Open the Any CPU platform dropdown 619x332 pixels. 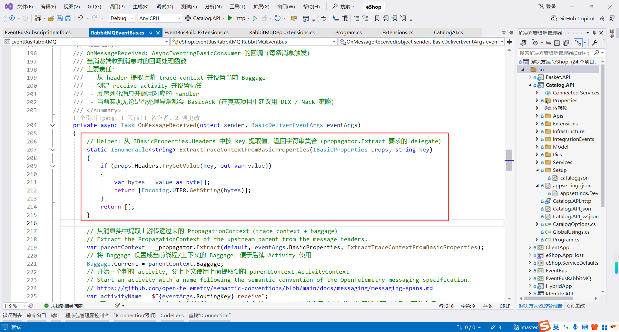click(x=159, y=18)
